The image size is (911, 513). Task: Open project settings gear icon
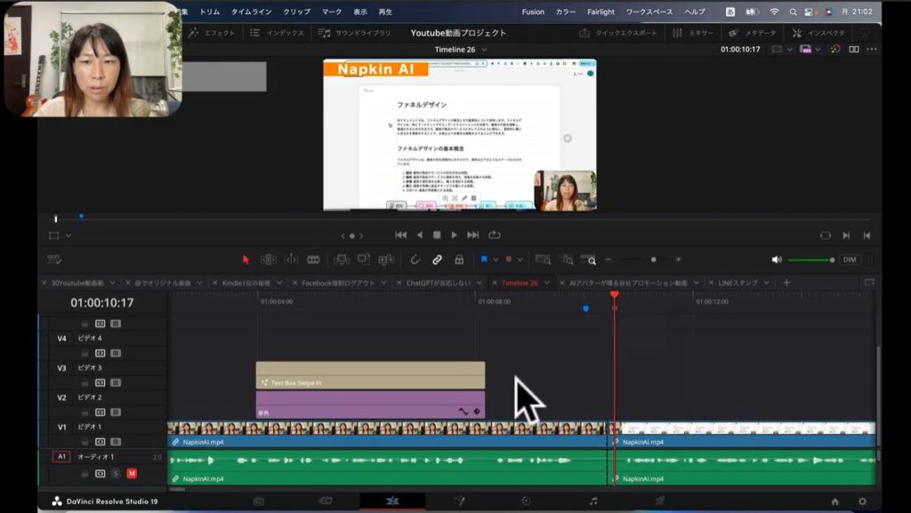pos(861,501)
